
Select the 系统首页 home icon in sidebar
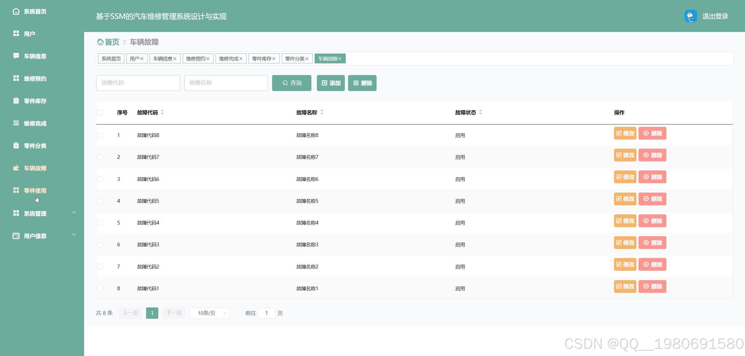tap(16, 12)
